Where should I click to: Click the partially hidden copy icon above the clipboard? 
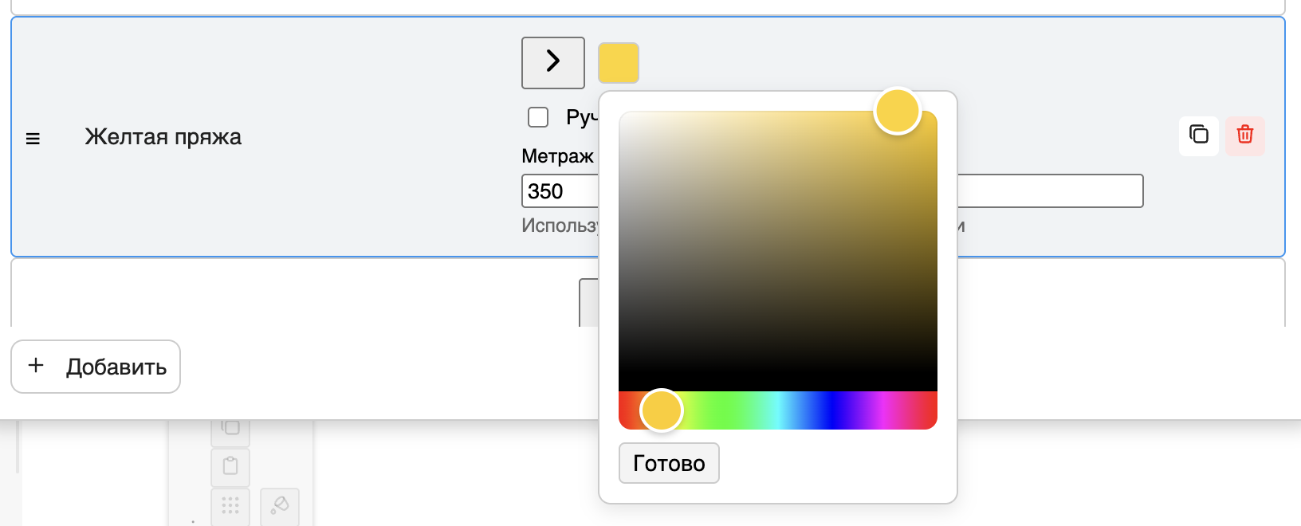coord(230,428)
